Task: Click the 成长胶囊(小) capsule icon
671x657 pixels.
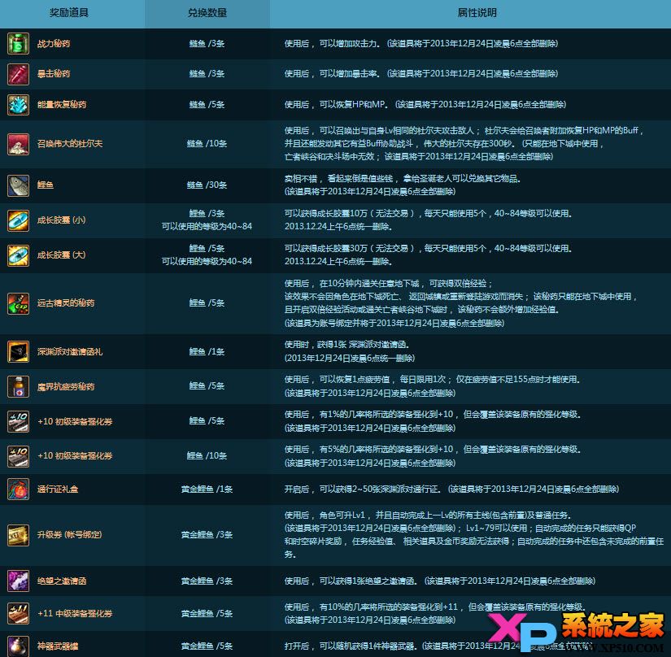Action: point(18,220)
